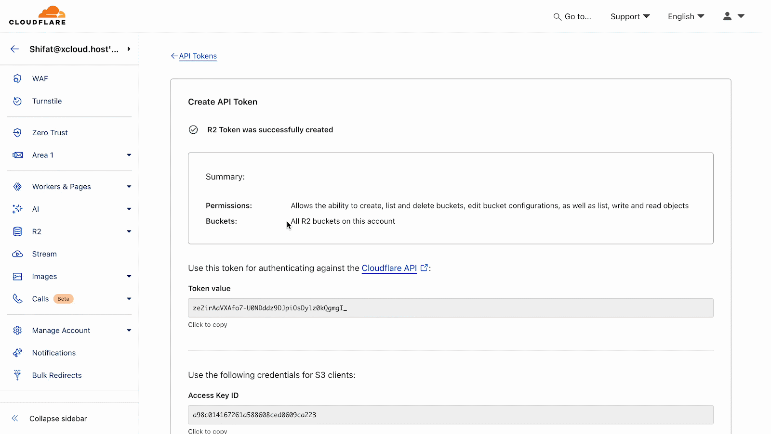The image size is (771, 434).
Task: Click the Turnstile icon in sidebar
Action: click(x=17, y=101)
